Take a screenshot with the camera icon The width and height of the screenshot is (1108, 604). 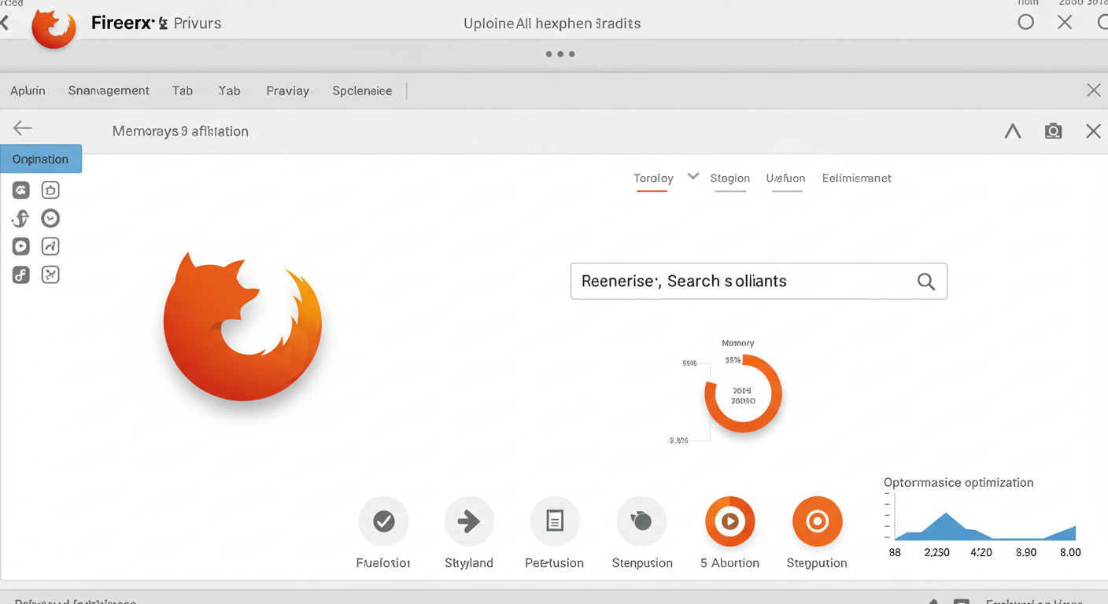1053,131
